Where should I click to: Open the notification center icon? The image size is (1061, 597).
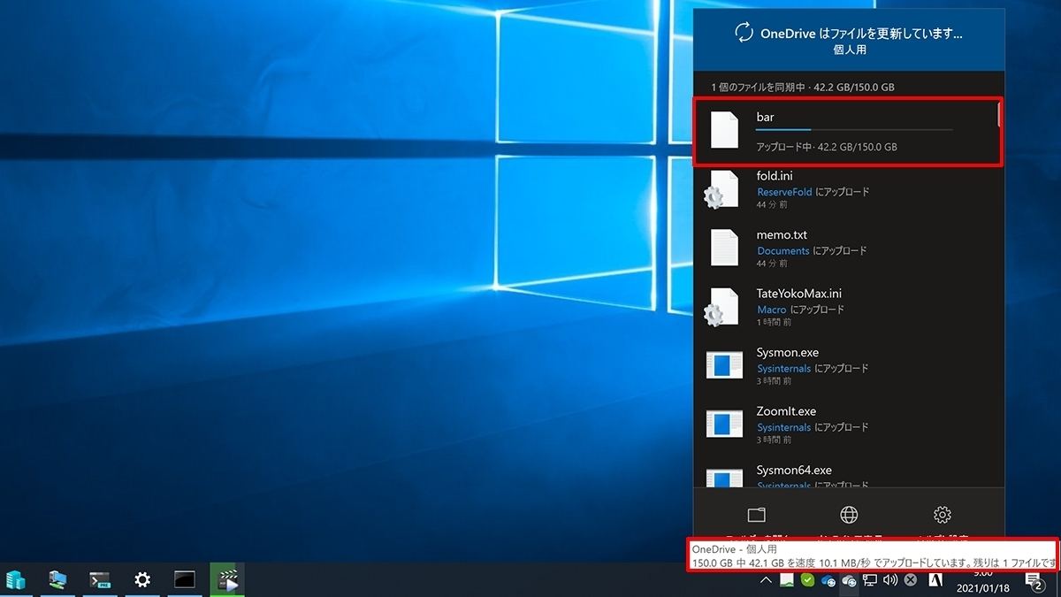coord(1034,581)
